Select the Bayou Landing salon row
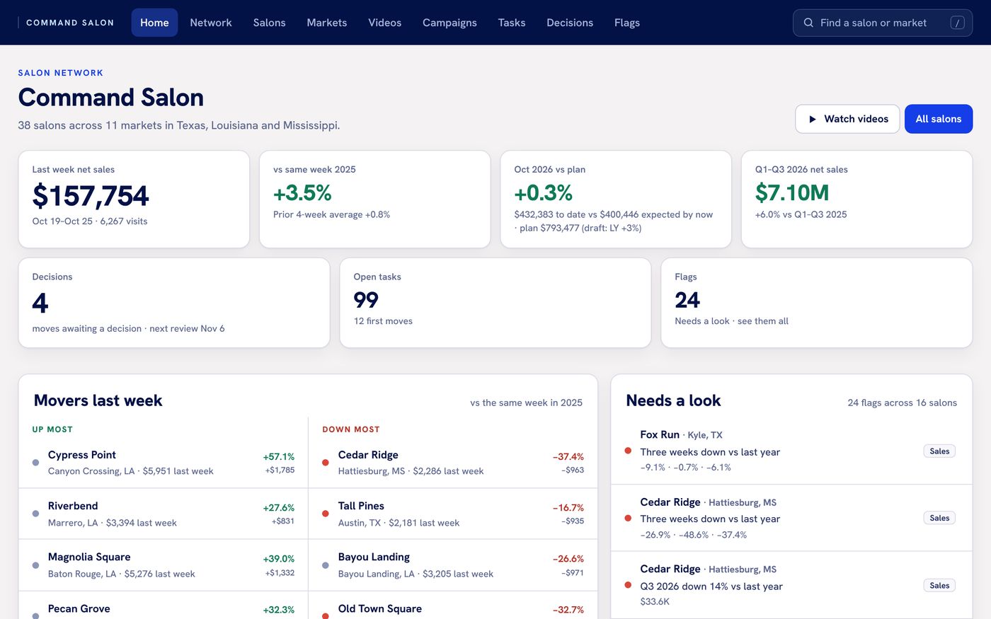This screenshot has height=619, width=991. tap(453, 565)
